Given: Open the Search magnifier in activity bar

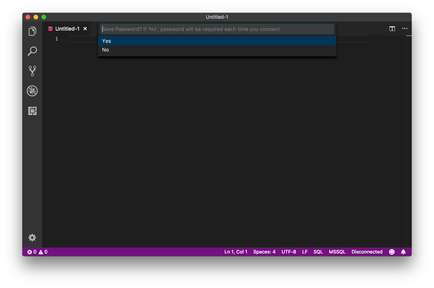Looking at the screenshot, I should click(x=32, y=51).
